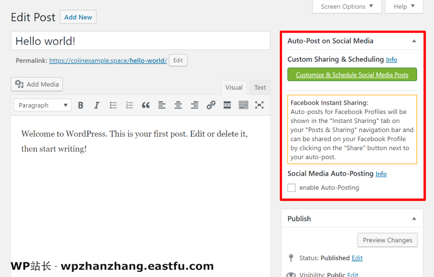Viewport: 434px width, 277px height.
Task: Apply italic formatting
Action: tap(97, 105)
